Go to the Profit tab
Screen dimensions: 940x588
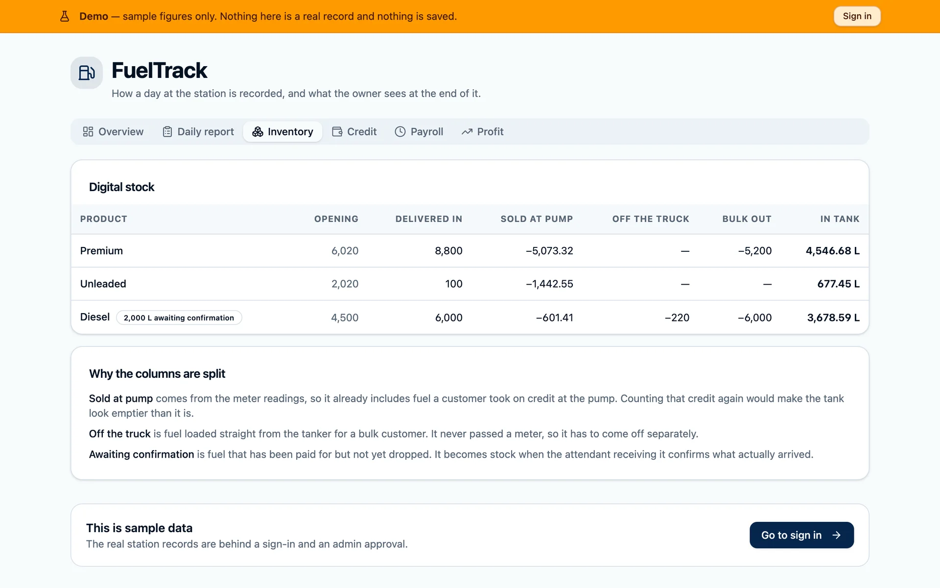tap(483, 132)
